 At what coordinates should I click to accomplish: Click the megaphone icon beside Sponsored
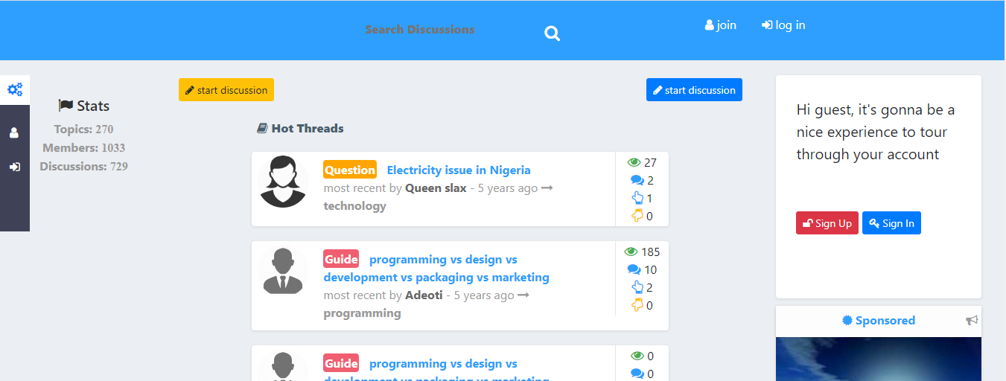(972, 320)
